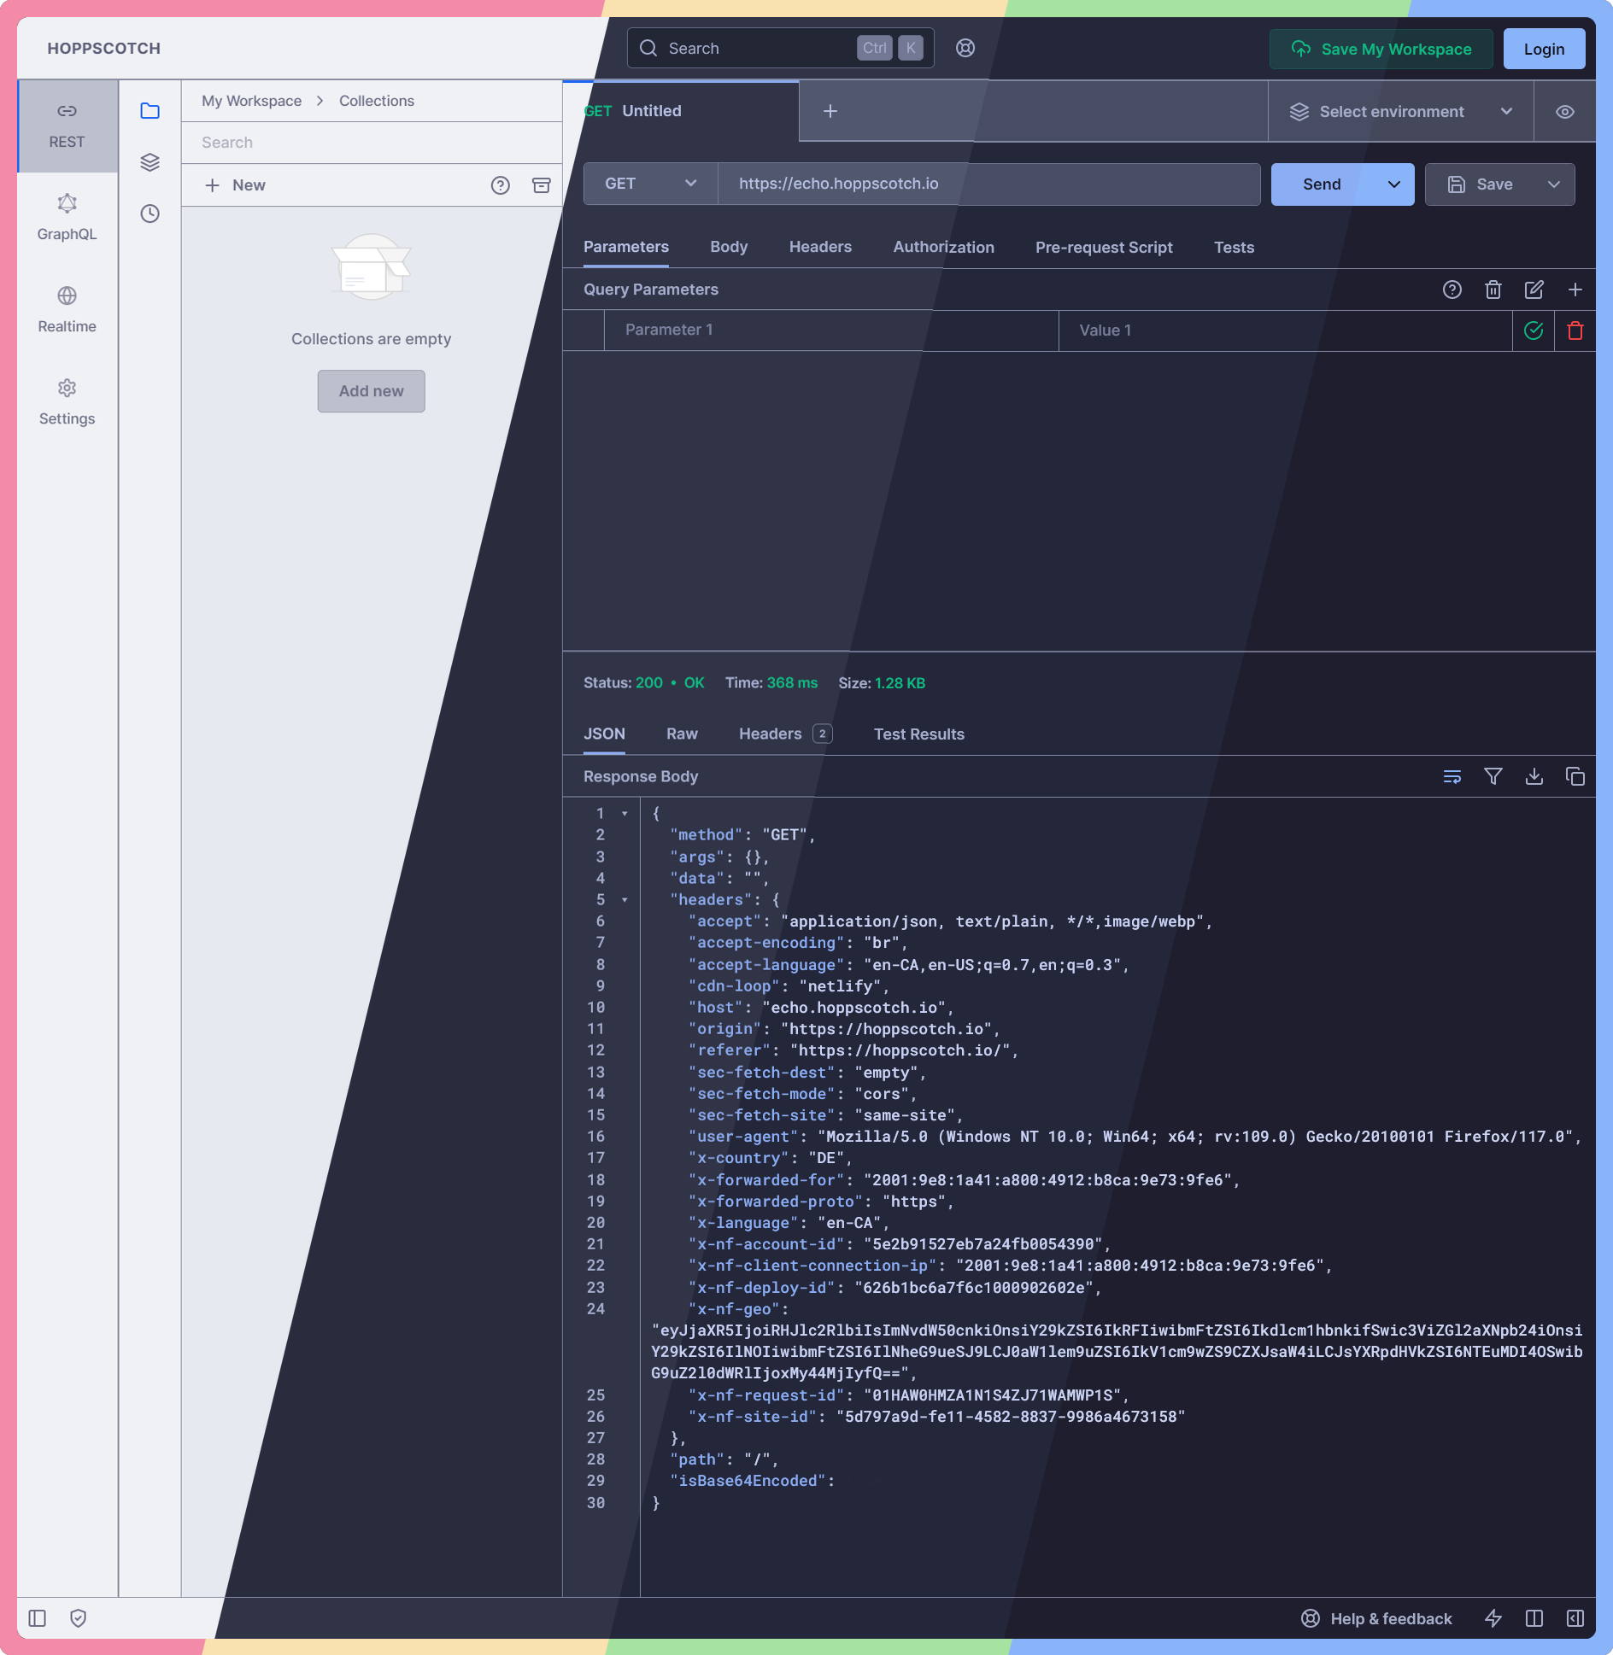The image size is (1613, 1655).
Task: Click the Save request button
Action: pos(1480,184)
